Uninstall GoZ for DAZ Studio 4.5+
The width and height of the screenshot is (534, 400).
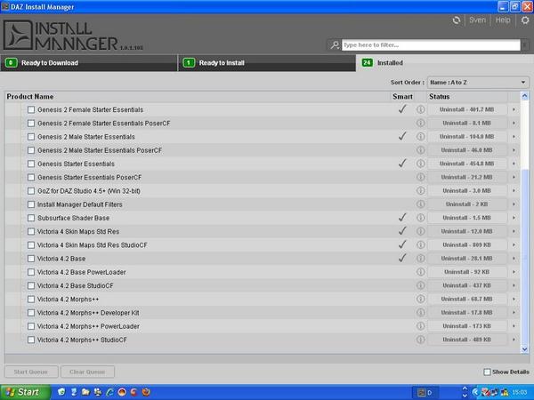click(x=467, y=191)
